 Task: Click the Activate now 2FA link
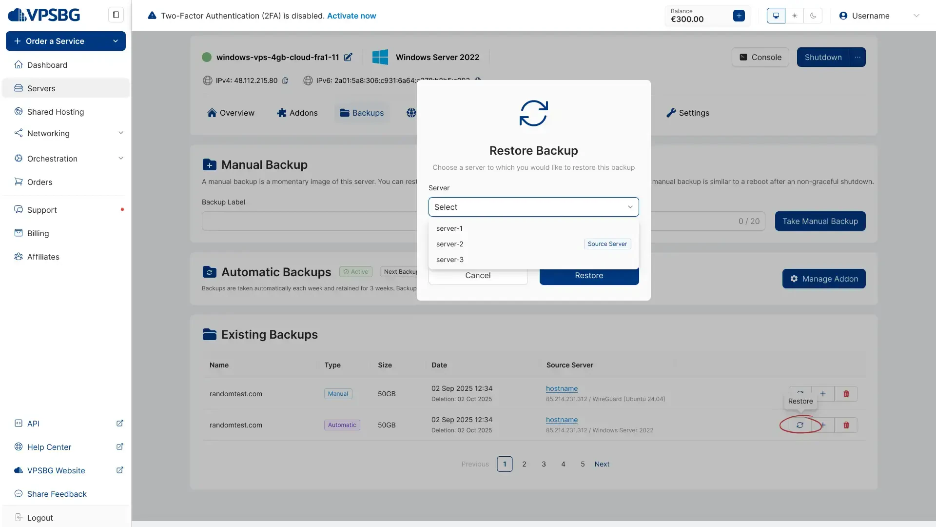(352, 16)
